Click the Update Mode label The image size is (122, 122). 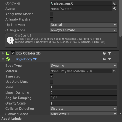point(16,25)
